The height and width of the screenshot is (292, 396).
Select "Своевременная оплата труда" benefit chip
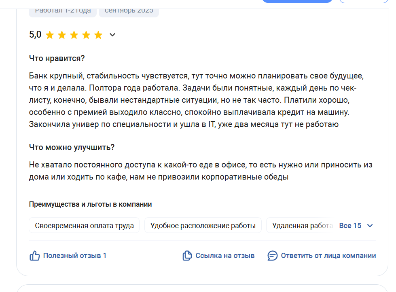tap(84, 226)
